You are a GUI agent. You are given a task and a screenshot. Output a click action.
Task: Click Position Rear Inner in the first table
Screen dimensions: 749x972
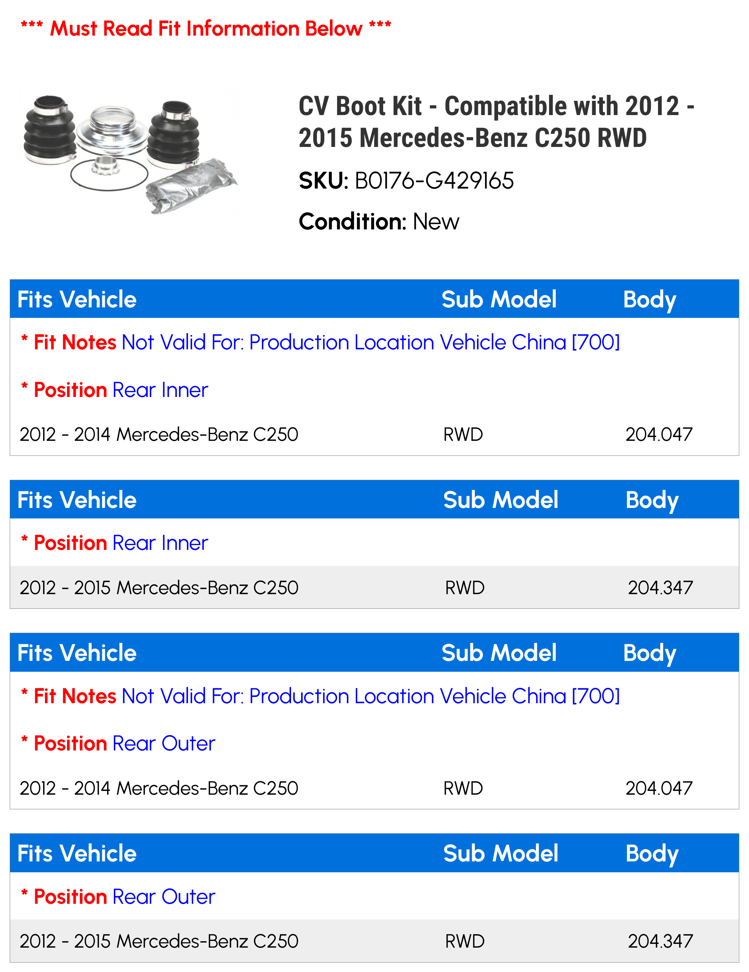click(x=114, y=390)
